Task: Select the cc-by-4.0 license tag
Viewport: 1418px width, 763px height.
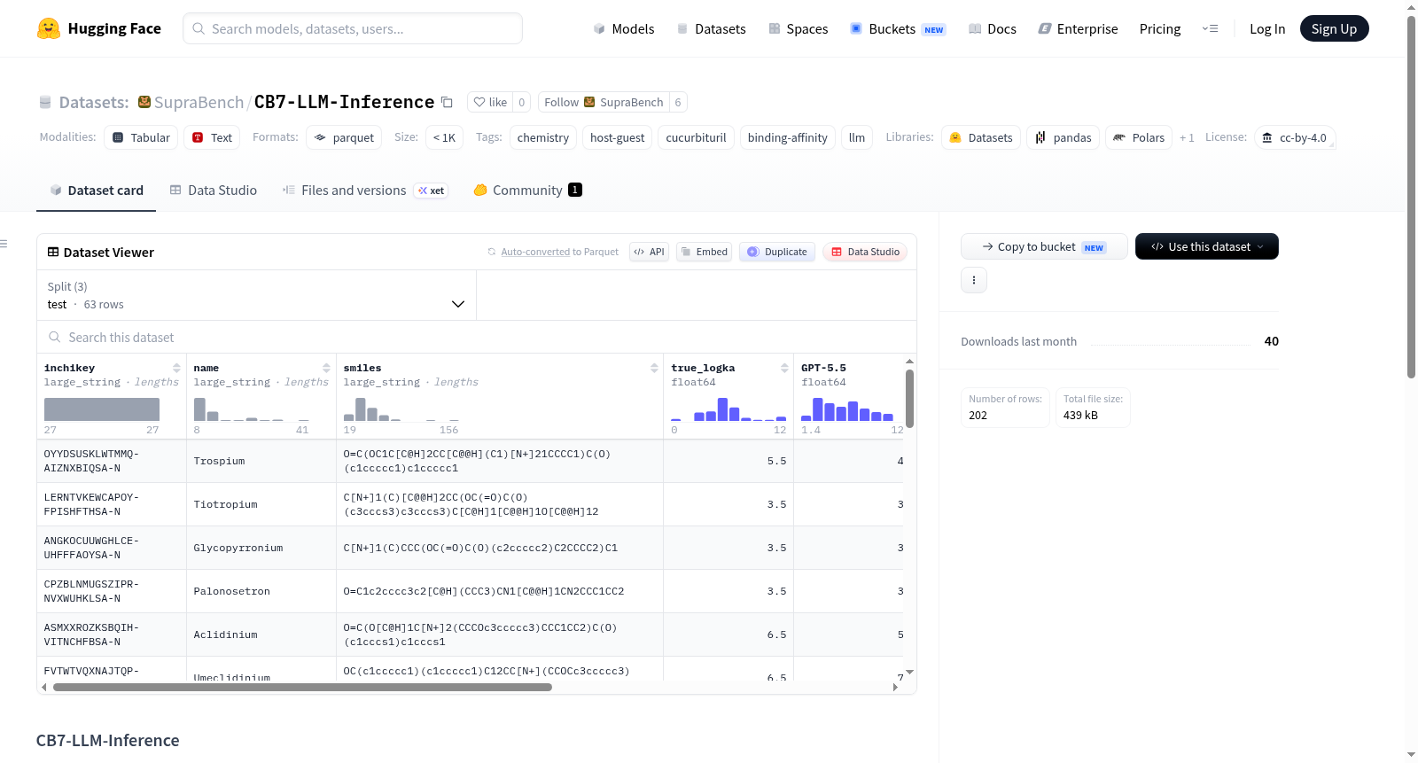Action: click(x=1295, y=137)
